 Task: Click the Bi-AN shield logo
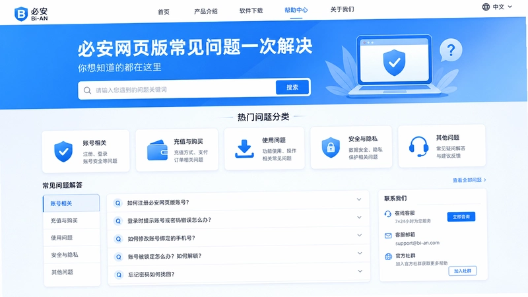[21, 14]
